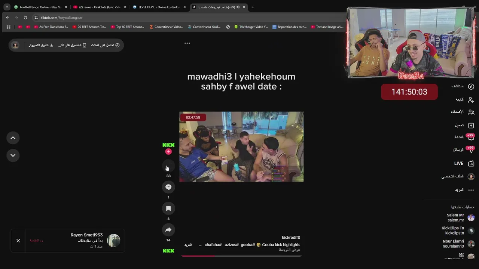
Task: Open the Convertisseur Video bookmark
Action: point(166,27)
